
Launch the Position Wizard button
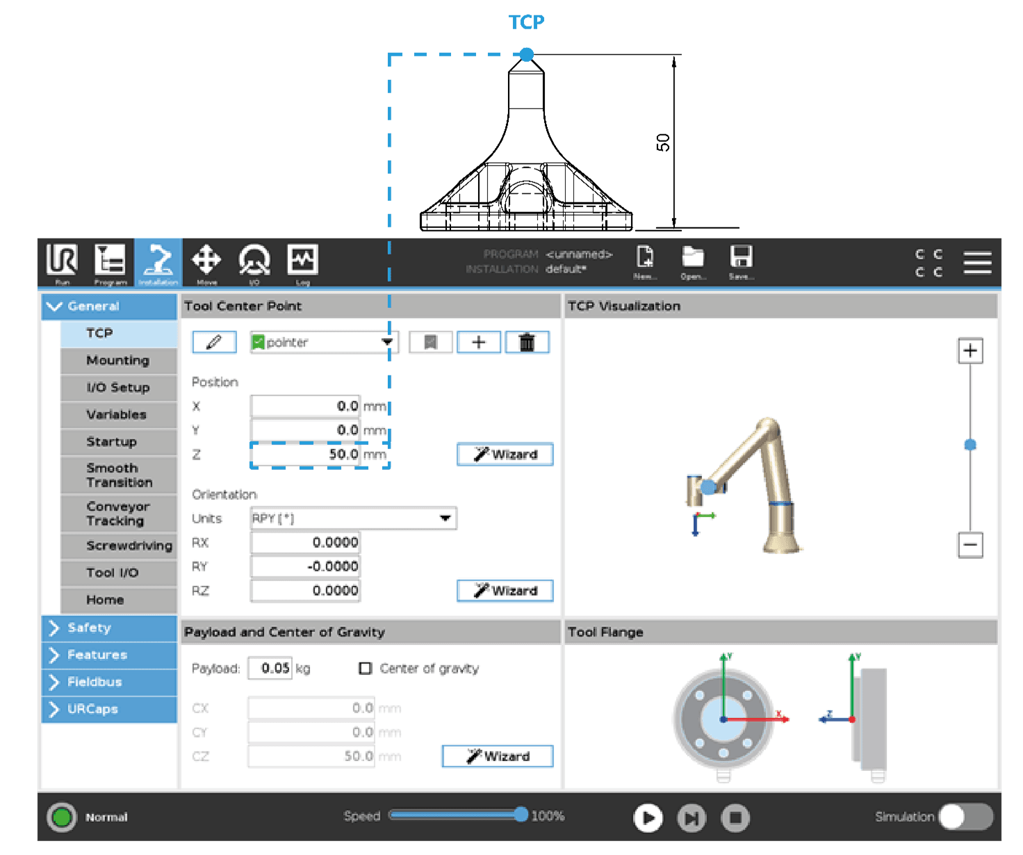[x=505, y=455]
